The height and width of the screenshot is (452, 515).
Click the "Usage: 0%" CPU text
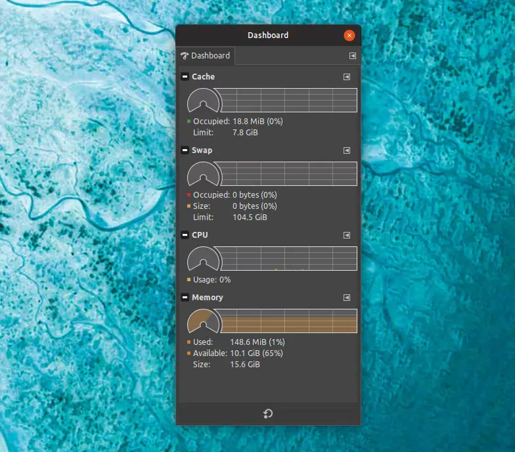(212, 280)
